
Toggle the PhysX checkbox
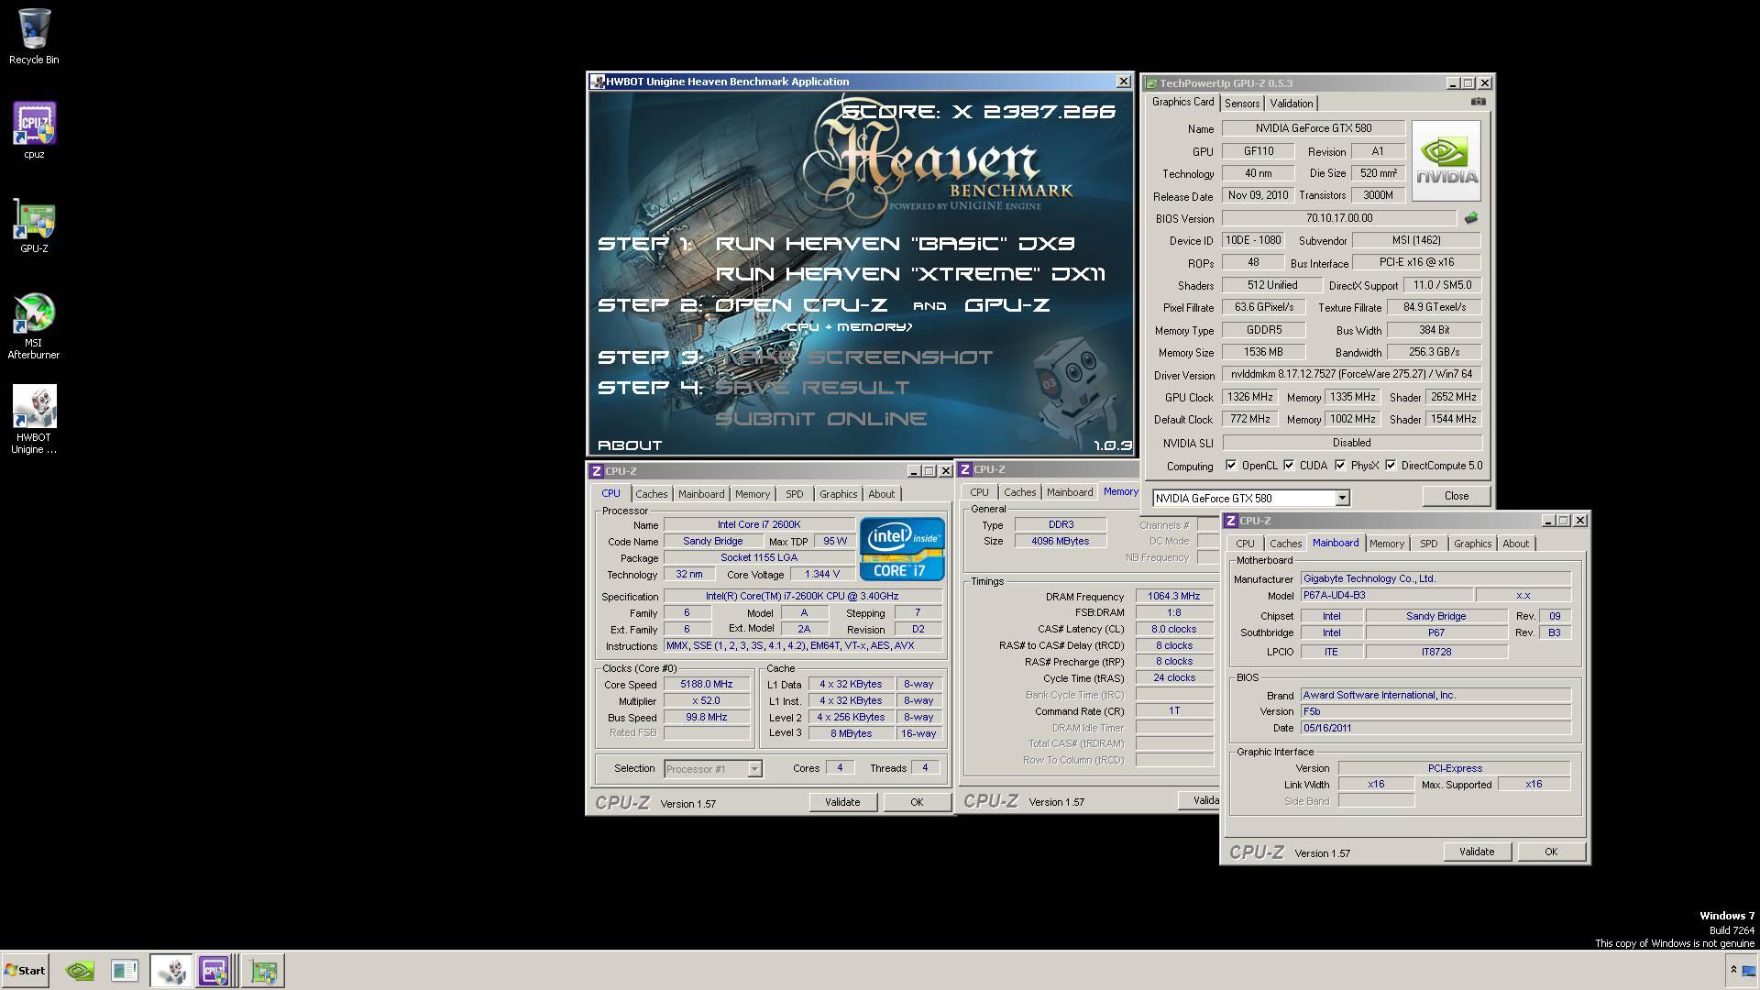point(1340,466)
